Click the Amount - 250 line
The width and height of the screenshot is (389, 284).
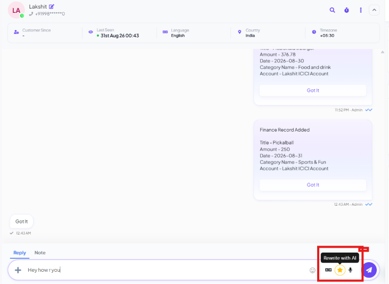(275, 149)
